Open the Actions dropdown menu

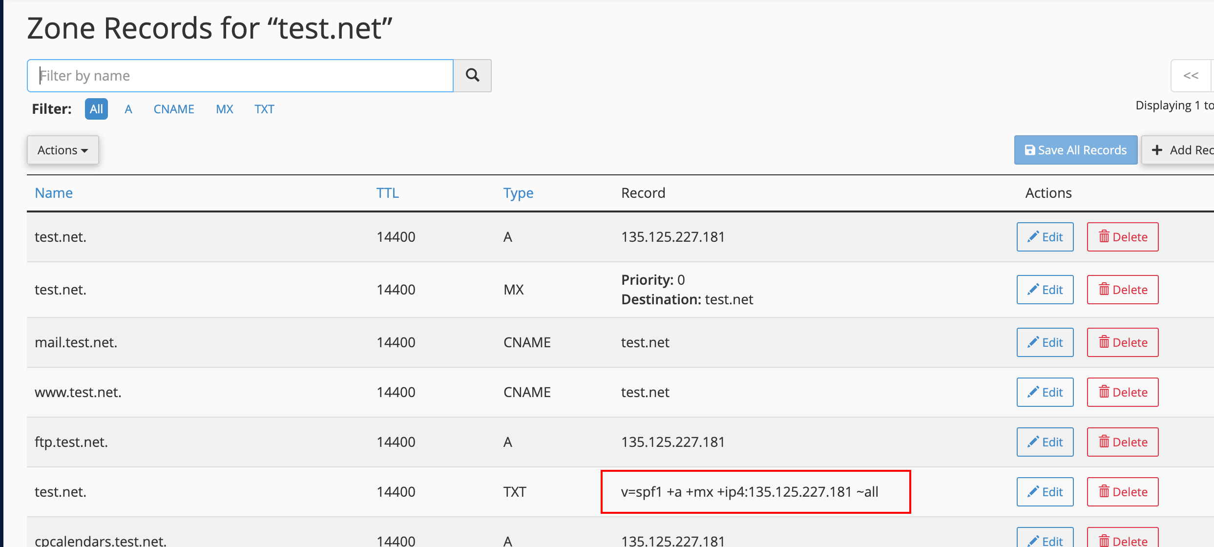click(x=63, y=150)
